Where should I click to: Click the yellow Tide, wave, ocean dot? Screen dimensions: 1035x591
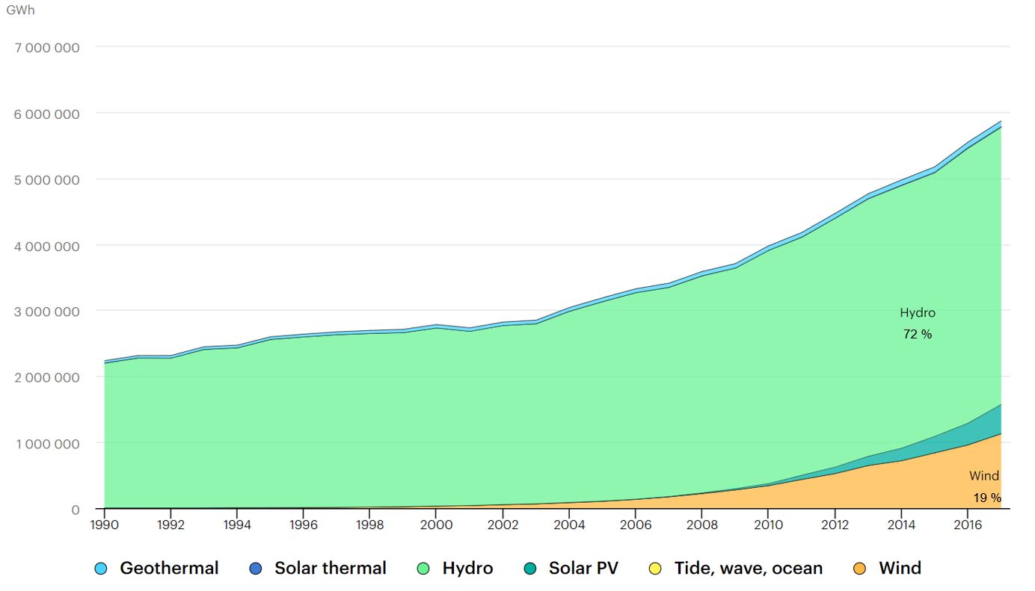(x=656, y=569)
